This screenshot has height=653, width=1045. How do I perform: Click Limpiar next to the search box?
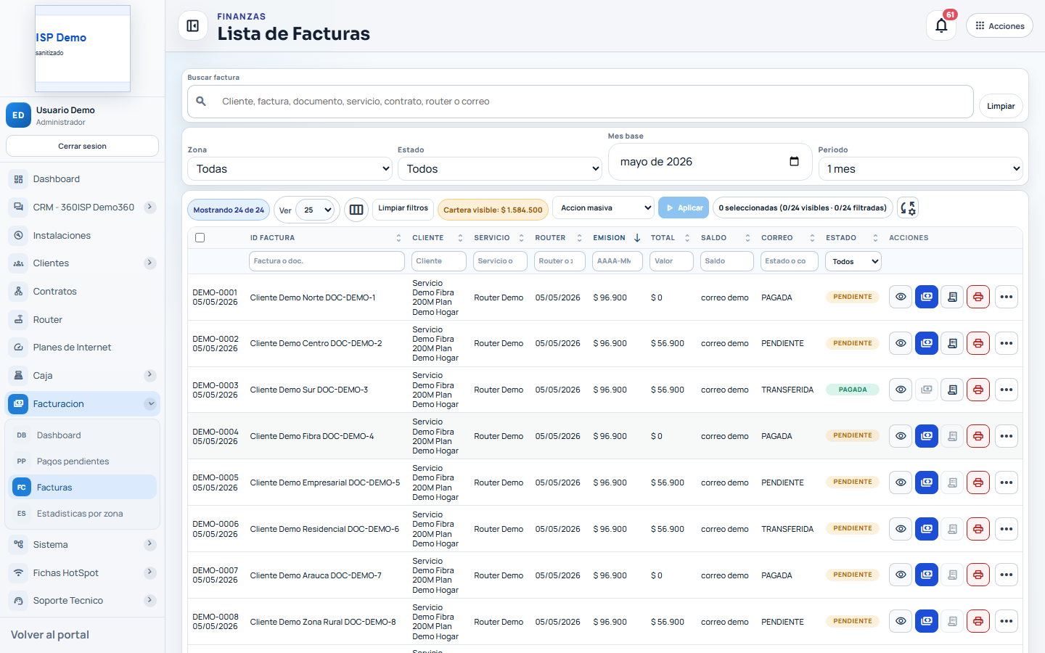[1001, 106]
